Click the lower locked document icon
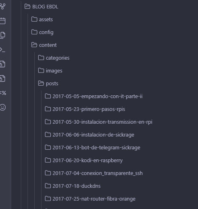Screen dimensions: 198x209 [x=2, y=78]
